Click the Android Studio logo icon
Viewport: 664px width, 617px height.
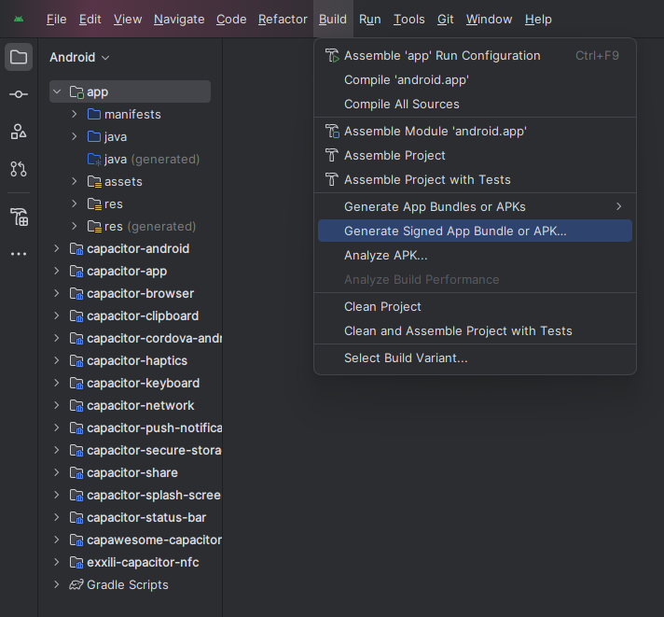[x=19, y=19]
